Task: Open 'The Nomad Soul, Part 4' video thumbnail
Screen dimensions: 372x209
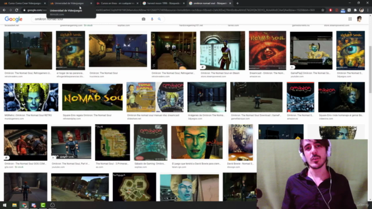Action: tap(71, 142)
